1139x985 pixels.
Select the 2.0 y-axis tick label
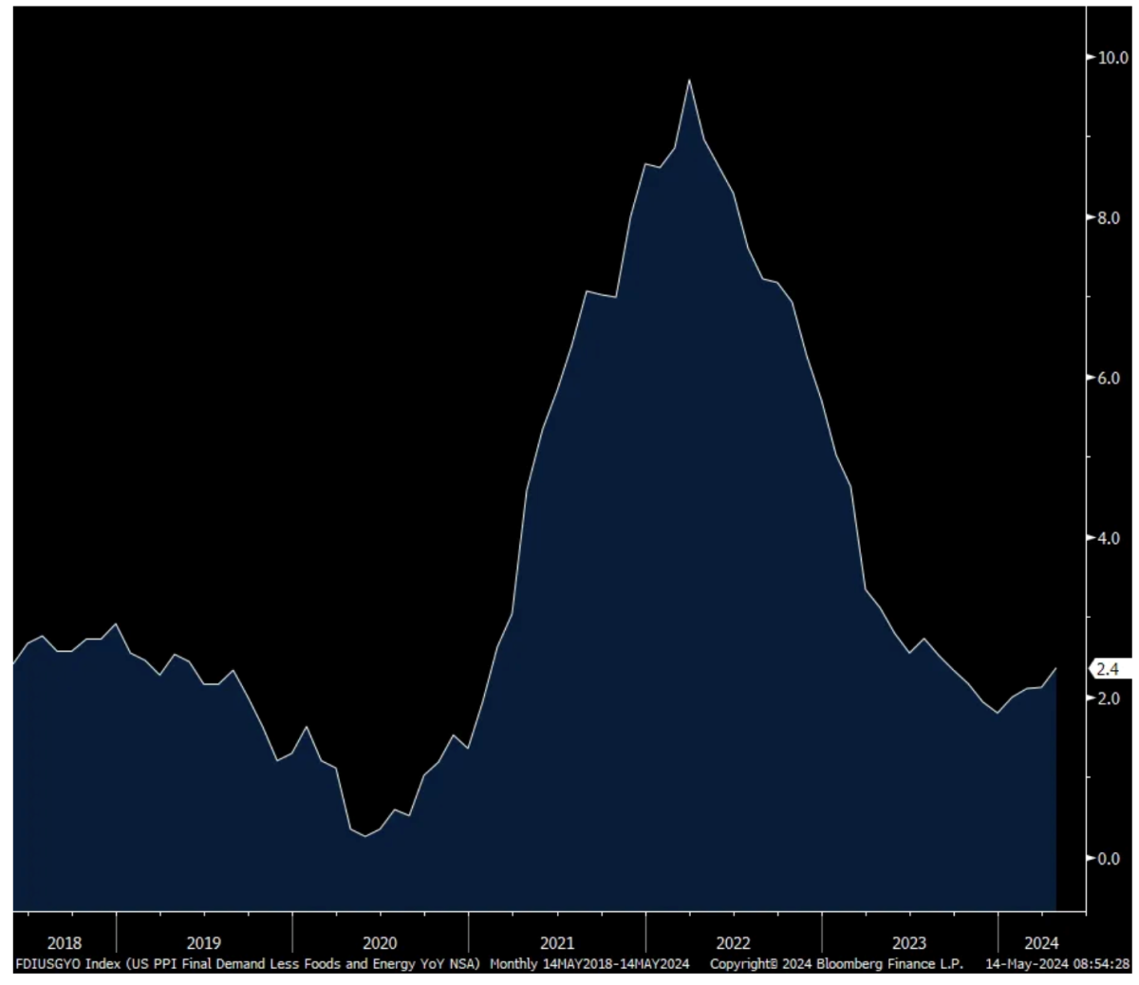pos(1108,698)
